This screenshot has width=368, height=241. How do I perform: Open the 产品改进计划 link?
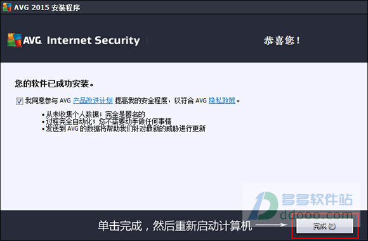coord(93,101)
